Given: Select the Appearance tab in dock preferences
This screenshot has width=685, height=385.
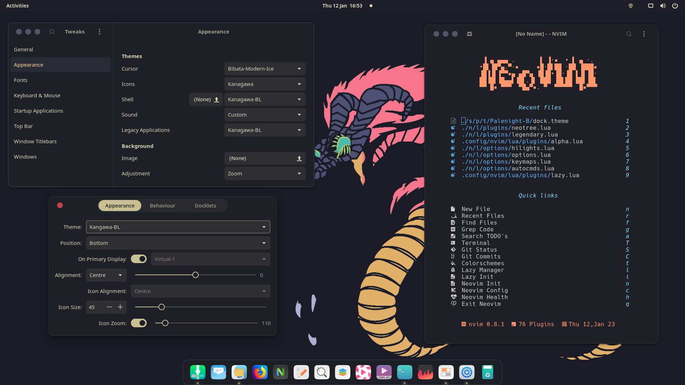Looking at the screenshot, I should pyautogui.click(x=120, y=206).
